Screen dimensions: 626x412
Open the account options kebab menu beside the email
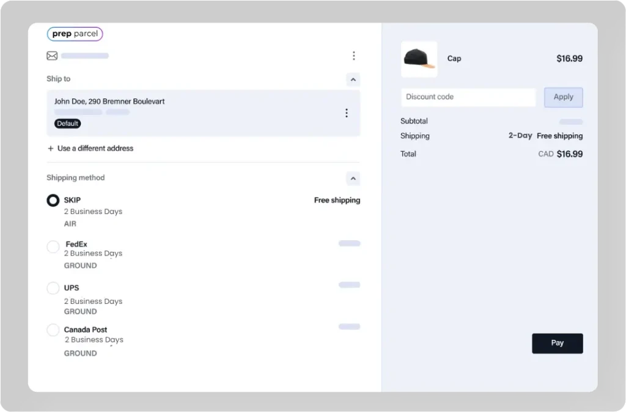(354, 56)
